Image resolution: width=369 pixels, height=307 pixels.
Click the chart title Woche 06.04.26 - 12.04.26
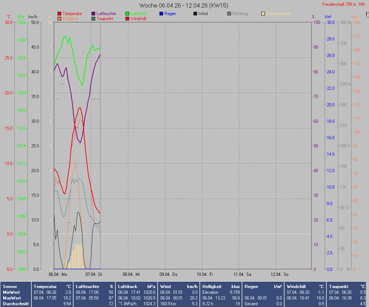pyautogui.click(x=184, y=5)
